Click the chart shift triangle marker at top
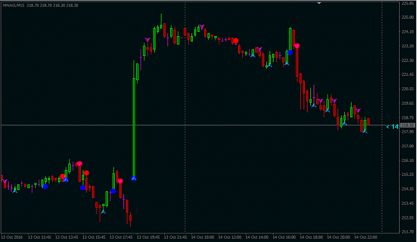The width and height of the screenshot is (417, 242). tap(319, 3)
